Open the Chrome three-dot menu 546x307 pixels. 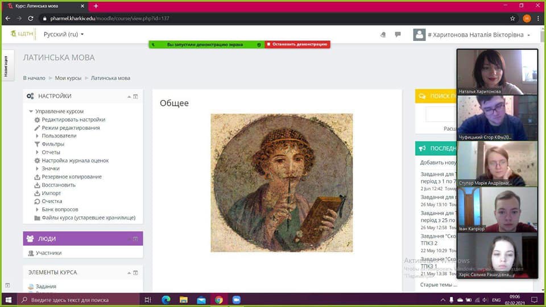click(x=539, y=18)
